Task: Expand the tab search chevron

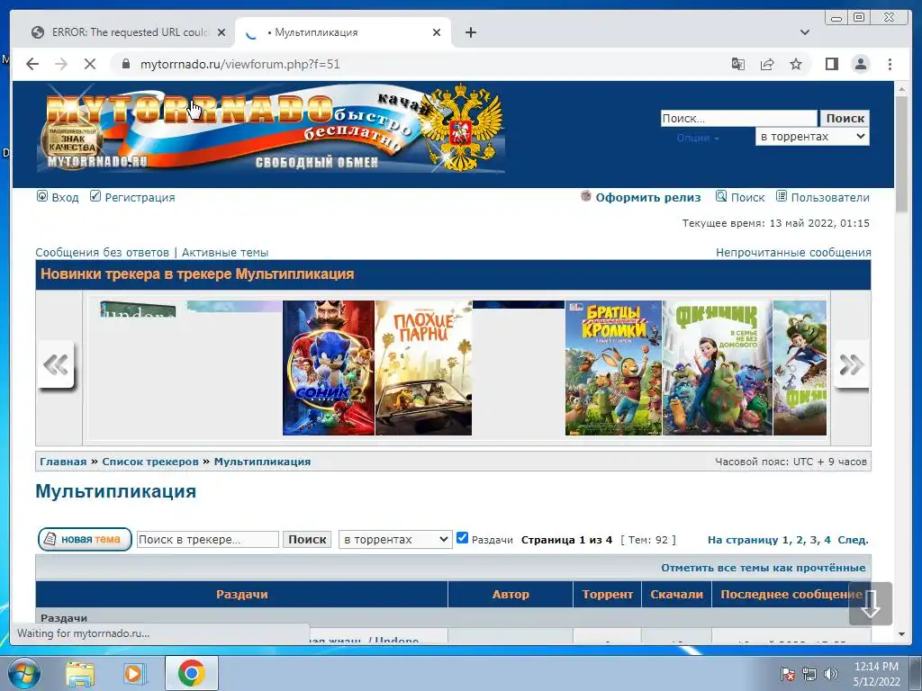Action: pyautogui.click(x=804, y=32)
